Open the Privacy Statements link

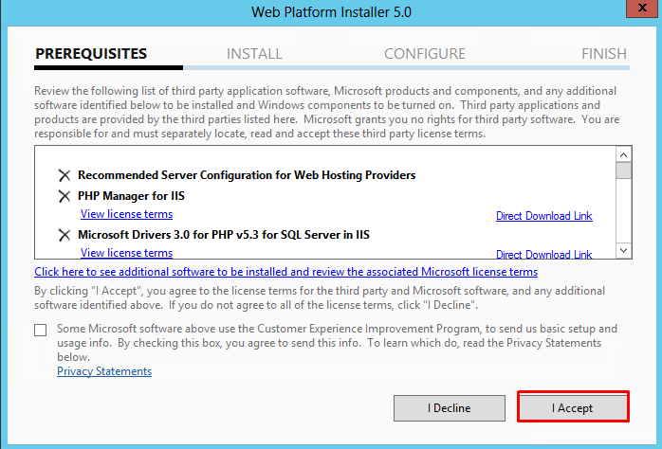click(104, 371)
